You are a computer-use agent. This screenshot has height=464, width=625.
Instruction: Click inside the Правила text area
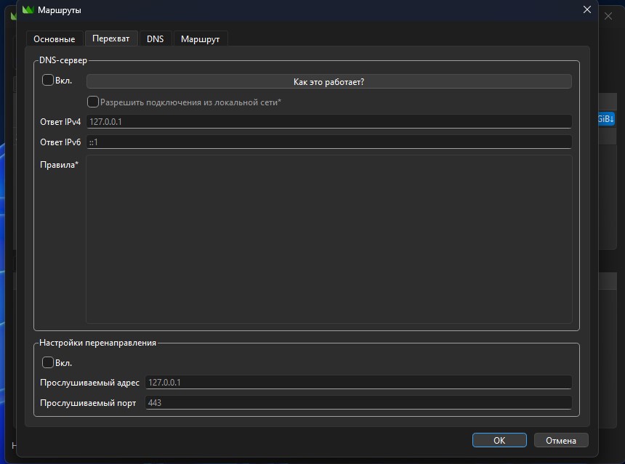pos(328,238)
